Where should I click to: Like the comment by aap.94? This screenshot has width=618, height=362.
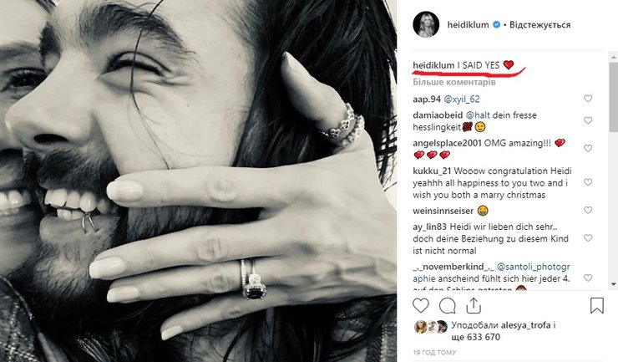(589, 99)
